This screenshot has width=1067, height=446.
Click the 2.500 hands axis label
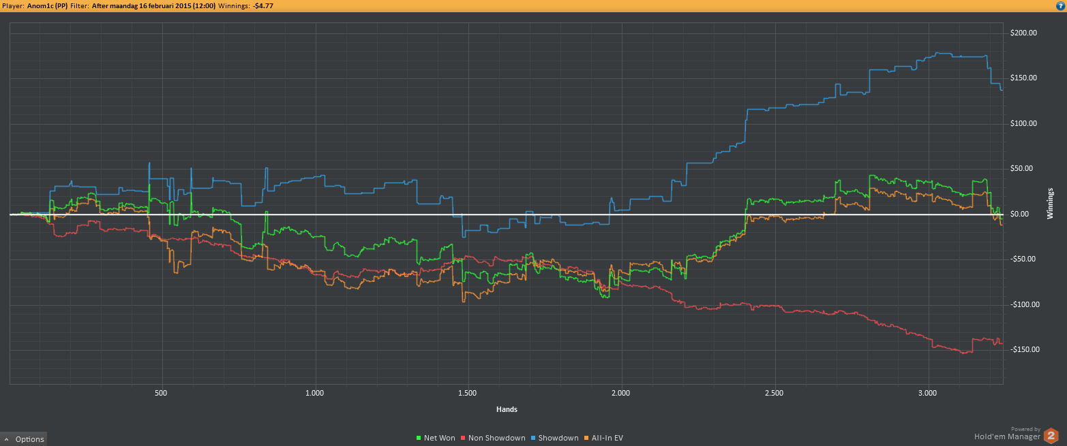[x=775, y=394]
